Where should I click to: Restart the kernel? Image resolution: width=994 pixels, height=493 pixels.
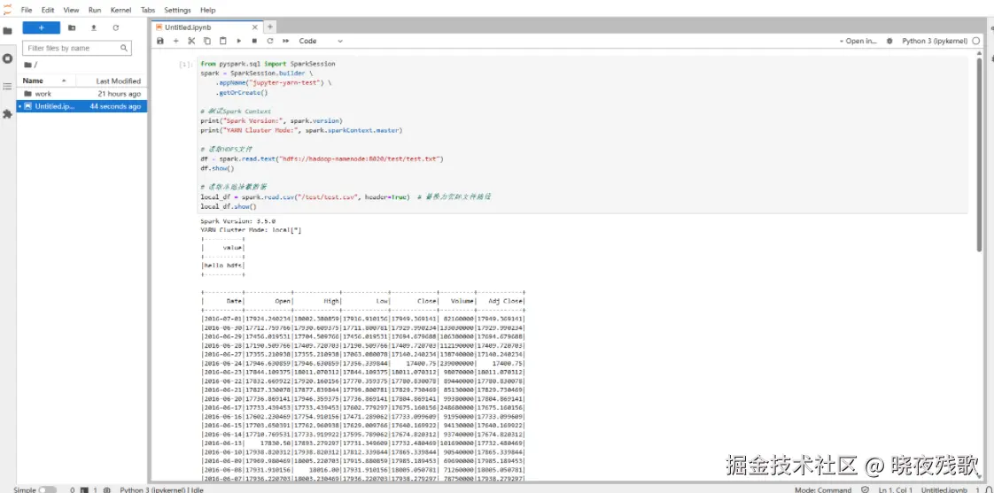click(x=269, y=41)
